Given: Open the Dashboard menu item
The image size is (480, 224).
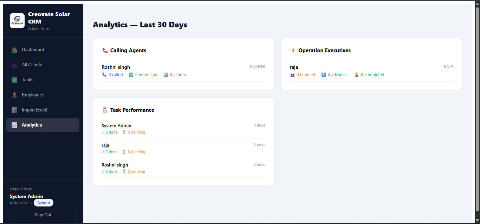Looking at the screenshot, I should point(43,50).
